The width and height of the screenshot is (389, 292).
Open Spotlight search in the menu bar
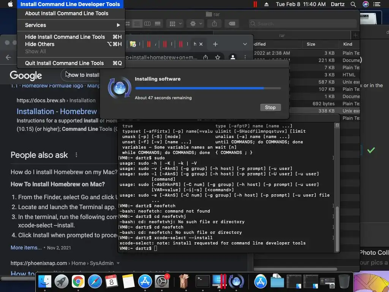(353, 4)
